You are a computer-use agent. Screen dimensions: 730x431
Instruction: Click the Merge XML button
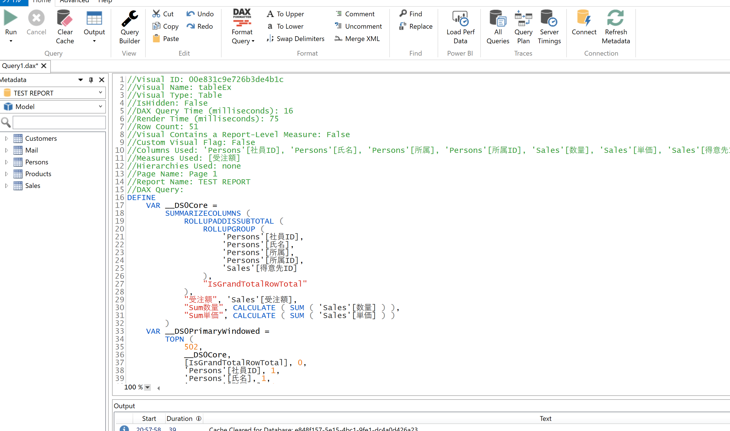point(357,38)
